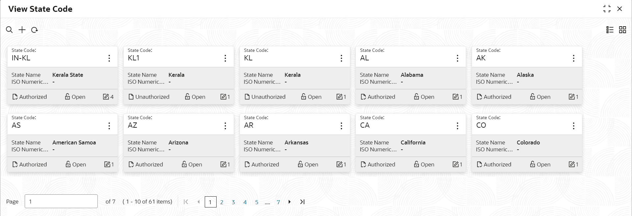632x216 pixels.
Task: Go to page 2 of results
Action: pos(222,202)
